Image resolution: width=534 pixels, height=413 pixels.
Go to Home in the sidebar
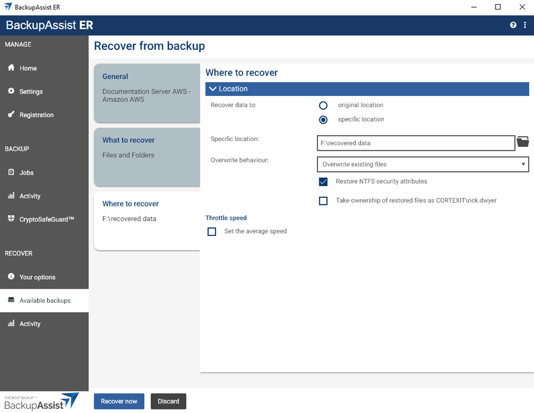(44, 68)
